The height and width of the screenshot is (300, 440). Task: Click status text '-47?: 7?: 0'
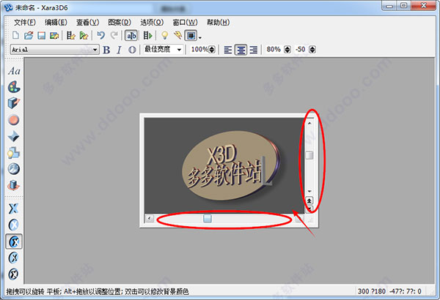pyautogui.click(x=406, y=291)
